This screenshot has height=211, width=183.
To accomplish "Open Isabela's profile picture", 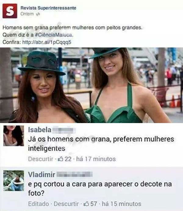I will pyautogui.click(x=13, y=136).
